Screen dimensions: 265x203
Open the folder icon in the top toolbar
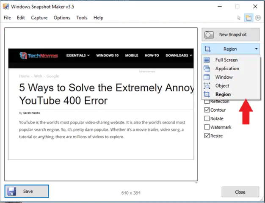(x=248, y=18)
